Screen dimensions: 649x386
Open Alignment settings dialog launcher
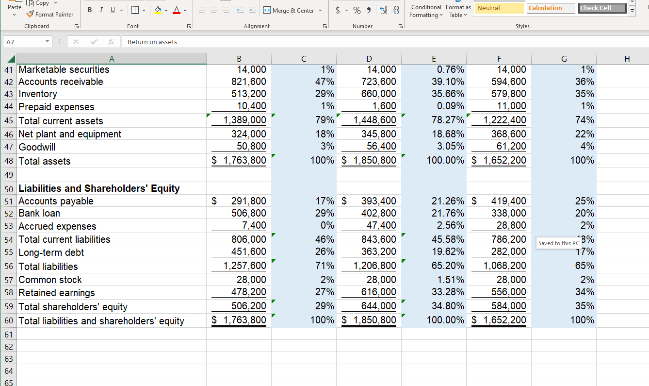point(324,26)
